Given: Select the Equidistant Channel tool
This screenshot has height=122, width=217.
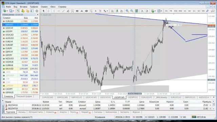Looking at the screenshot, I should [68, 11].
